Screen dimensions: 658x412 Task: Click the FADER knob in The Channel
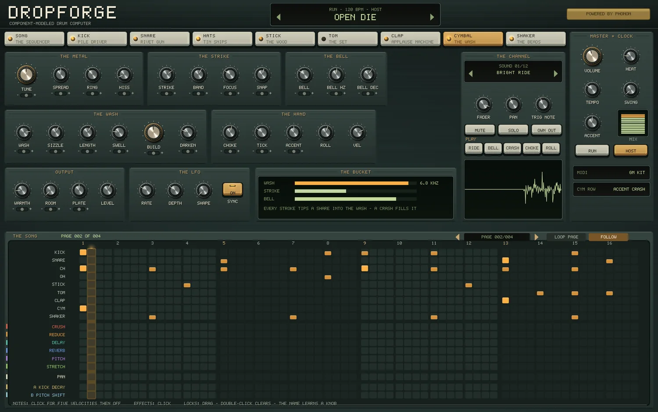coord(483,105)
